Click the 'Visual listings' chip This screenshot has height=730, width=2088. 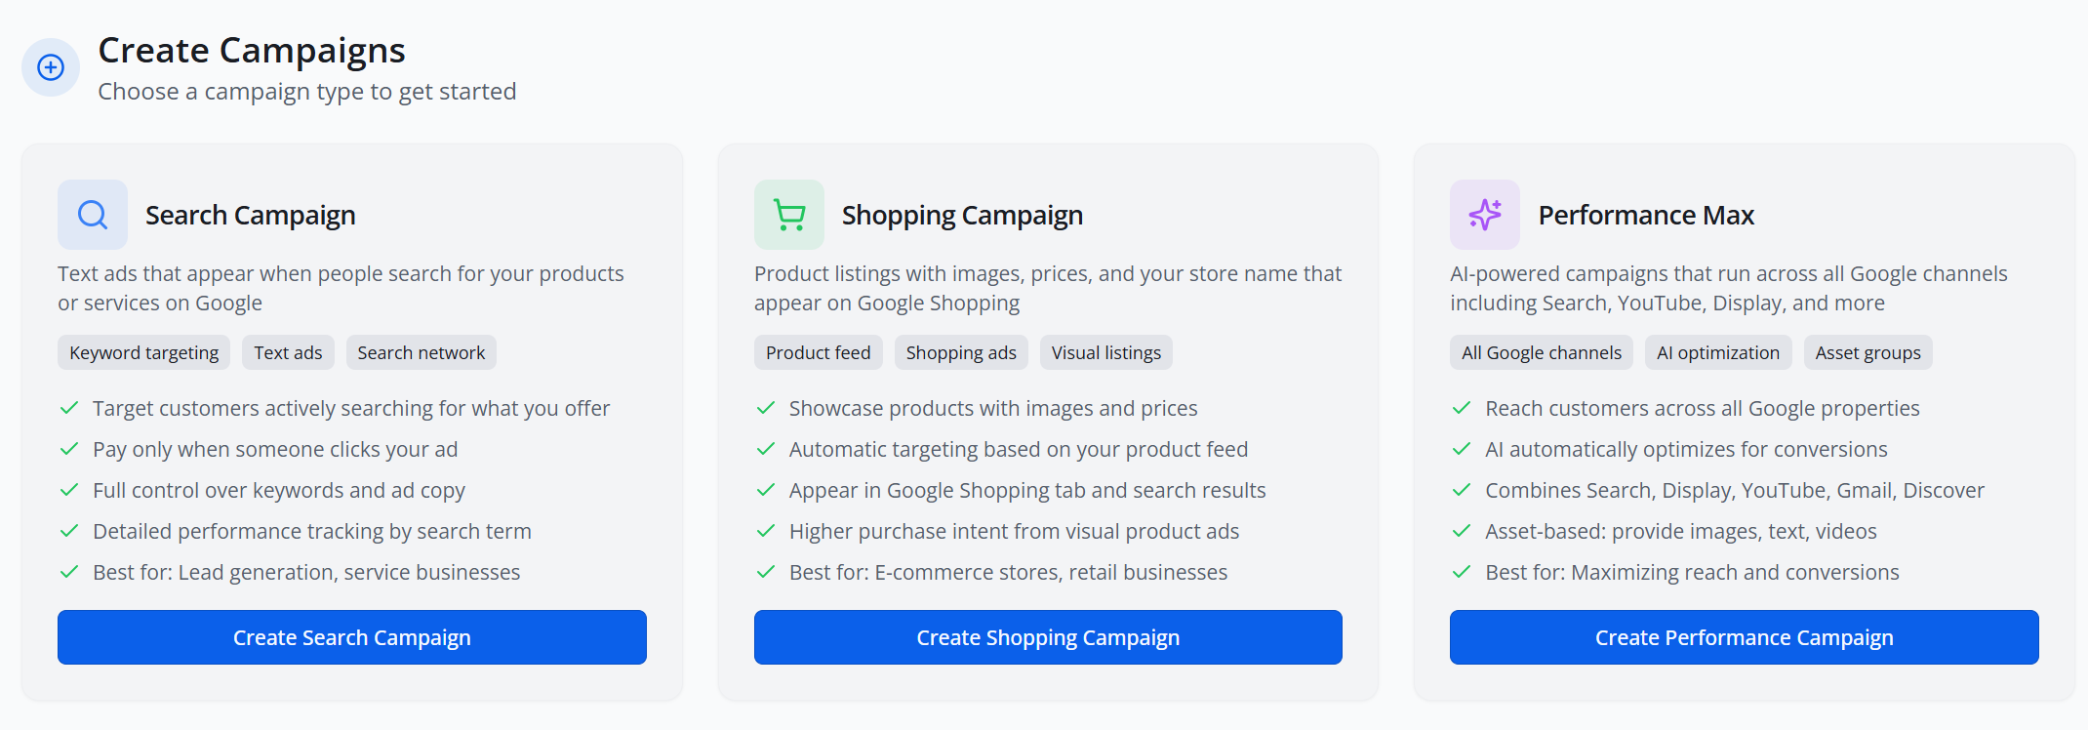1105,352
